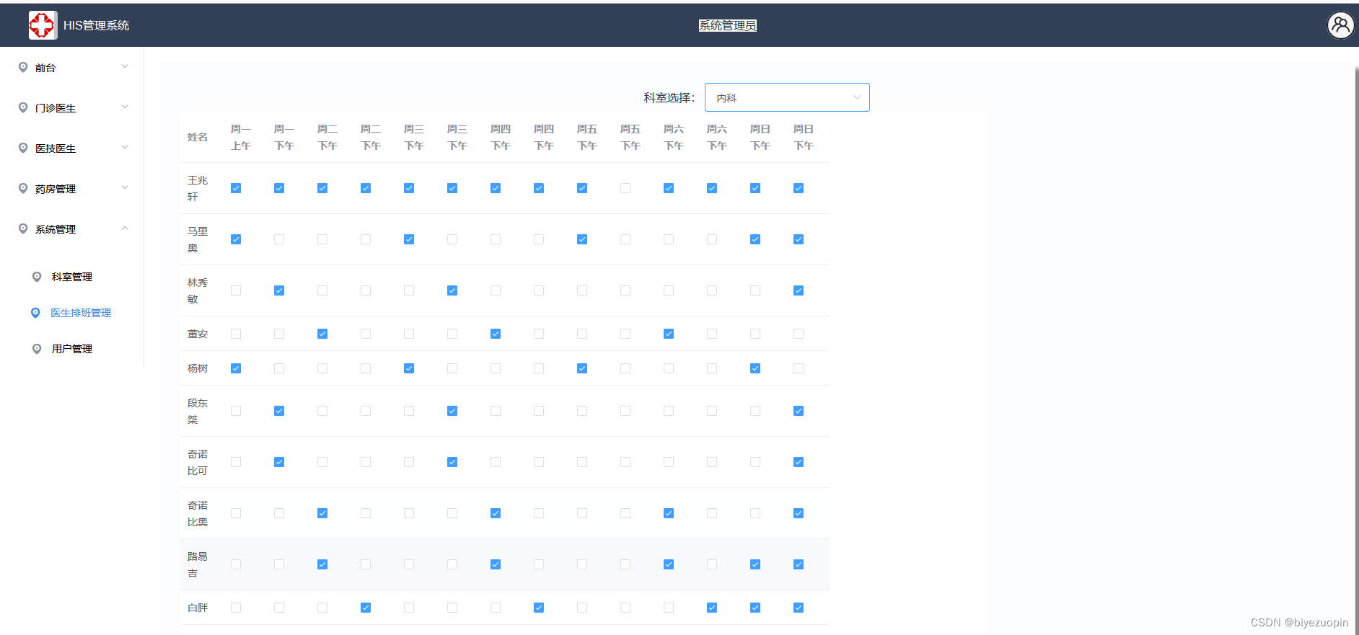
Task: Uncheck 王兆轩's 周一上午 checkbox
Action: coord(236,188)
